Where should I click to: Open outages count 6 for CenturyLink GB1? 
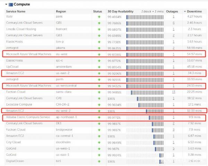[x=173, y=23]
